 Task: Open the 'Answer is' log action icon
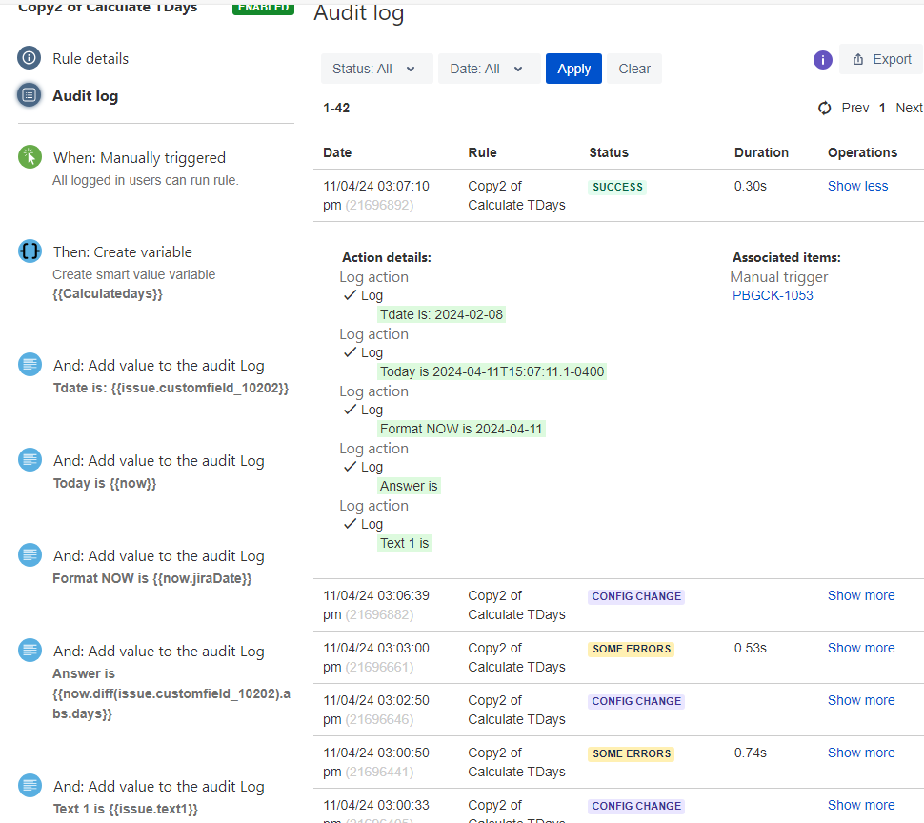pos(30,651)
